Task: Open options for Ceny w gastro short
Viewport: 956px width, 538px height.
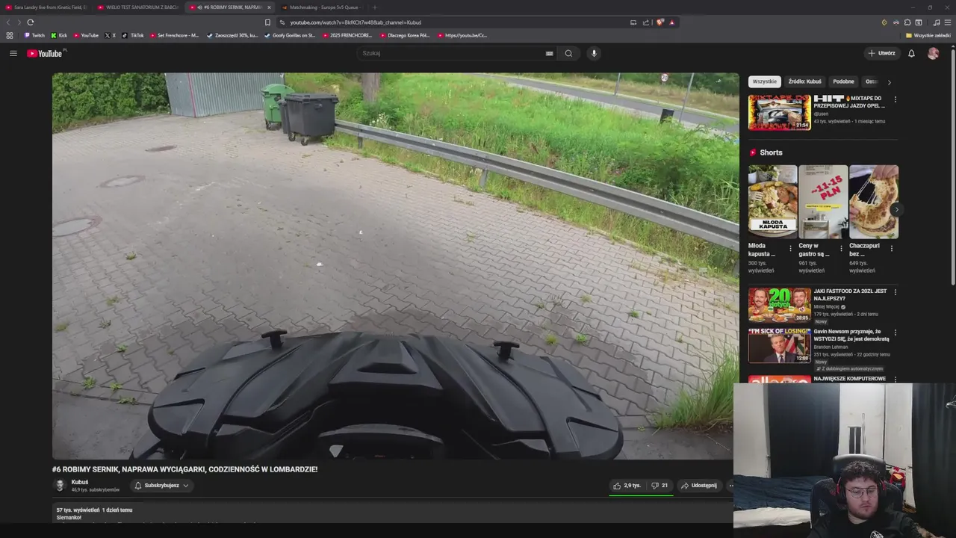Action: coord(841,249)
